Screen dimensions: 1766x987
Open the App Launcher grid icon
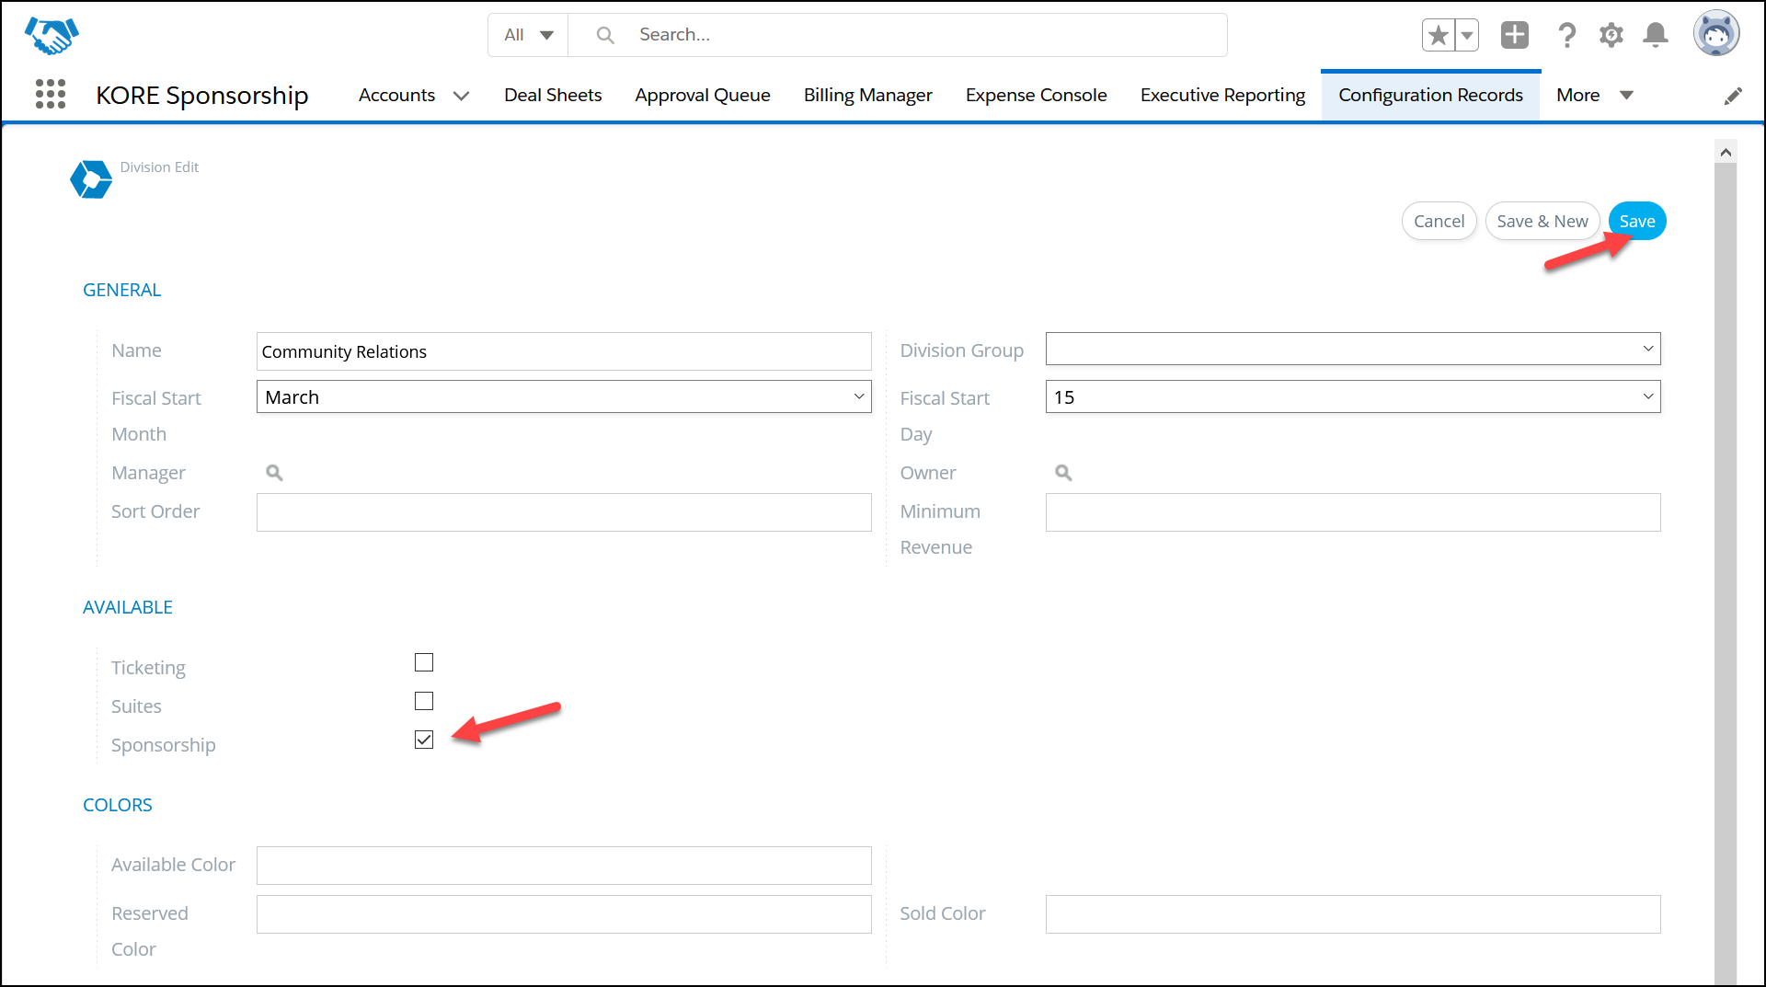51,94
